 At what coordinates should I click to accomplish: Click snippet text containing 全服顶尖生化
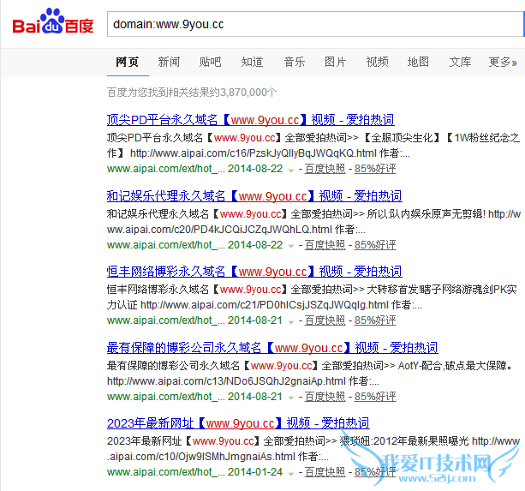click(313, 146)
